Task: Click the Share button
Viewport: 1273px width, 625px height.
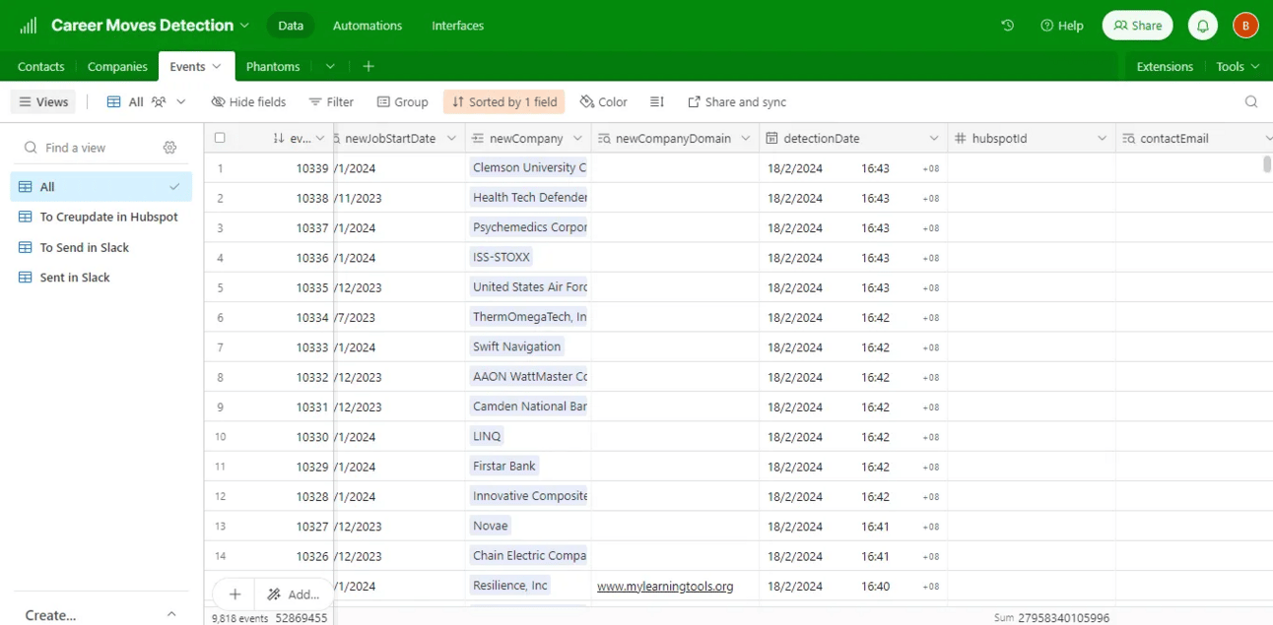Action: point(1138,26)
